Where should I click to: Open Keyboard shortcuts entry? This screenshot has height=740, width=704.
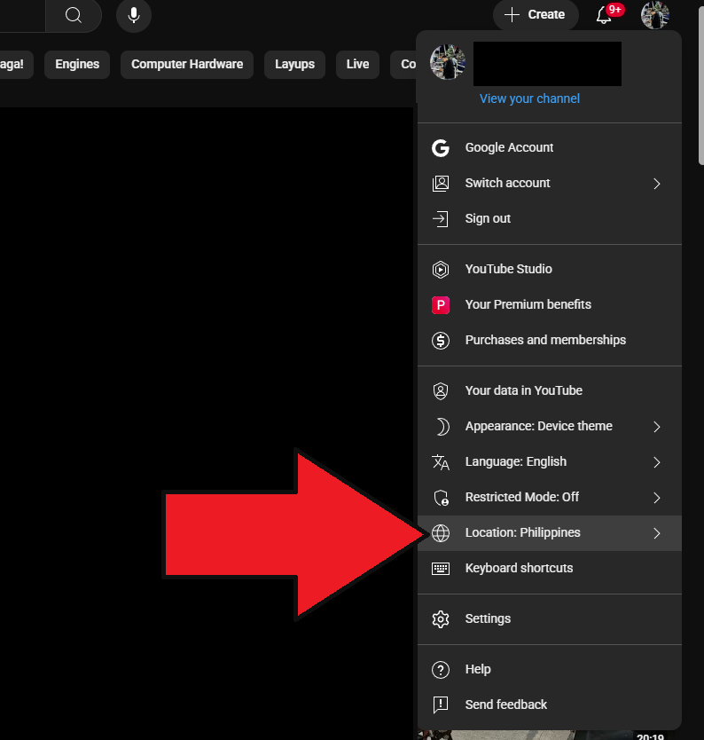550,568
